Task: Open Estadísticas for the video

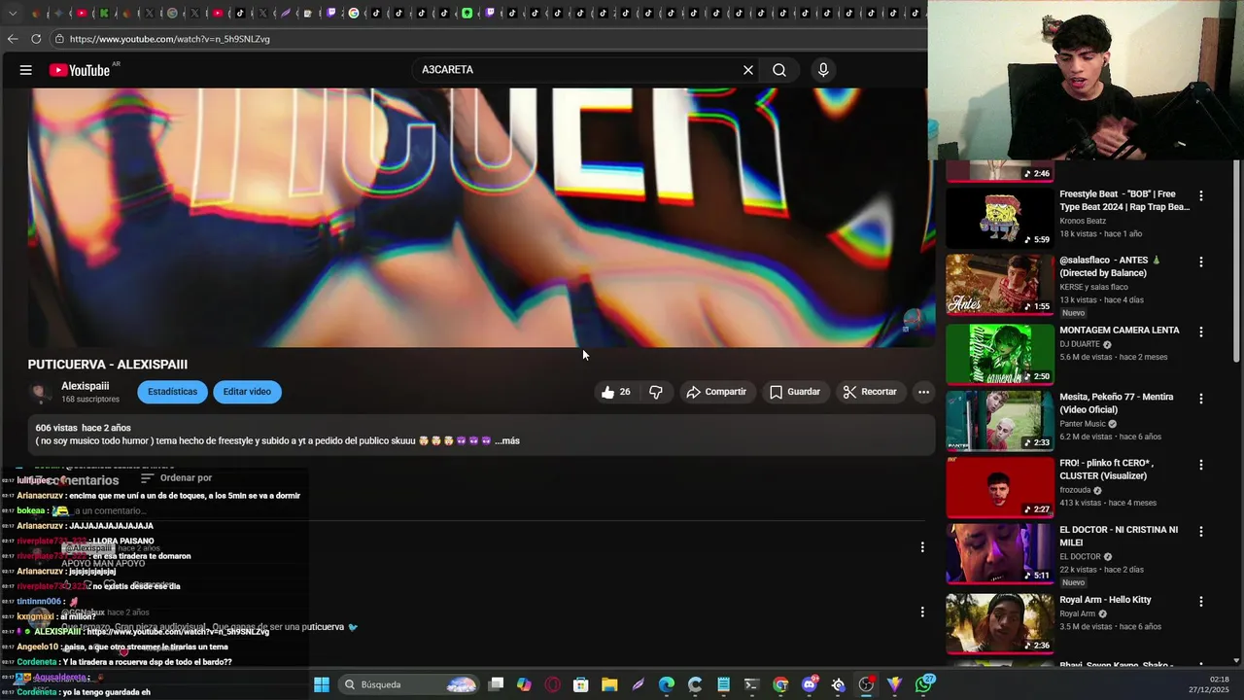Action: pos(172,392)
